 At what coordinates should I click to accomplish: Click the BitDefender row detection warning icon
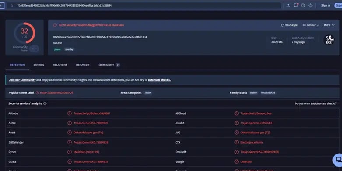tap(69, 142)
